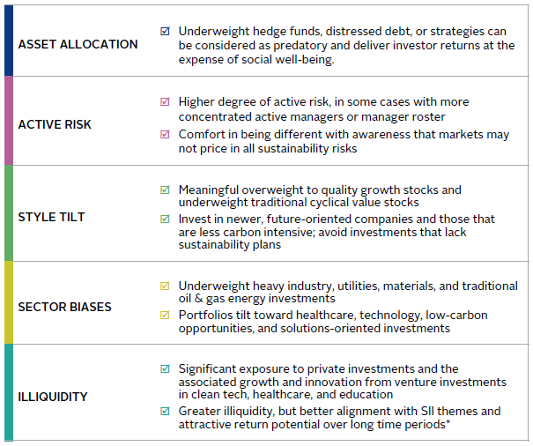This screenshot has width=533, height=446.
Task: Toggle the checkbox beside Greater illiquidity, but better alignment
Action: [x=165, y=411]
